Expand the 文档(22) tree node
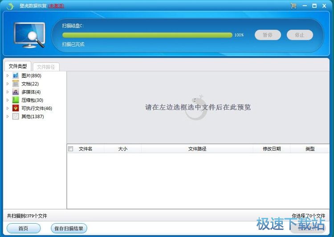 (x=8, y=84)
